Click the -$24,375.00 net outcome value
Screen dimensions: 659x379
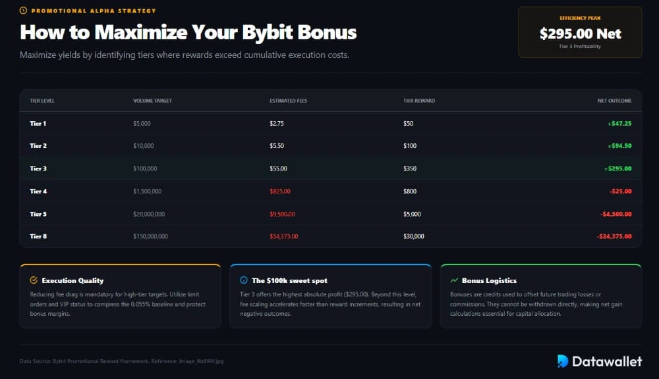(x=614, y=236)
